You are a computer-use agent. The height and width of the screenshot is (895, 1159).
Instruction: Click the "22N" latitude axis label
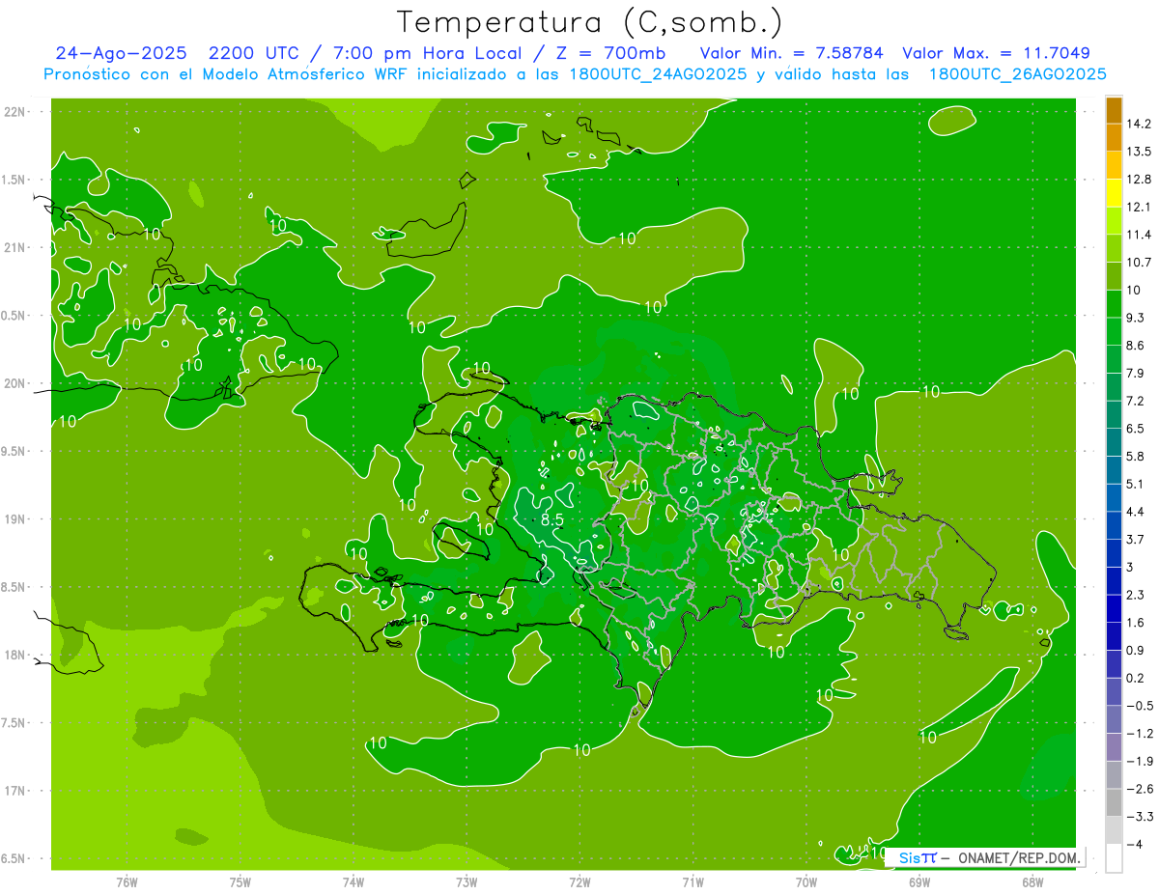pyautogui.click(x=15, y=112)
